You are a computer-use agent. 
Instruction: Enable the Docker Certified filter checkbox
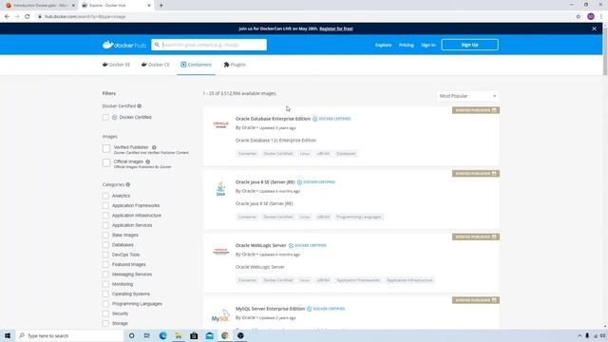(x=105, y=117)
